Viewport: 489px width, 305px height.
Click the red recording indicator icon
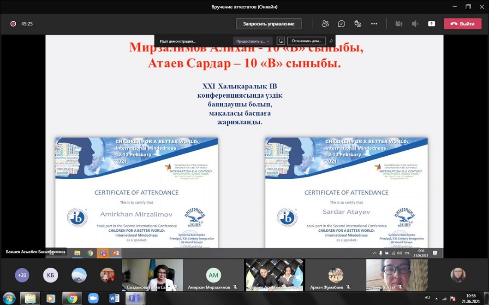point(13,24)
